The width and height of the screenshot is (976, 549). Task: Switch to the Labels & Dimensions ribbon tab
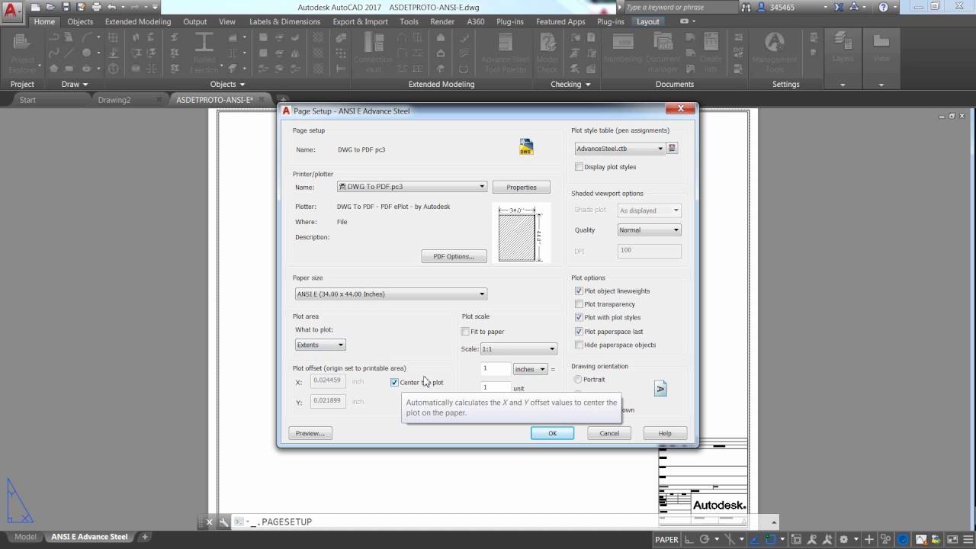coord(284,21)
